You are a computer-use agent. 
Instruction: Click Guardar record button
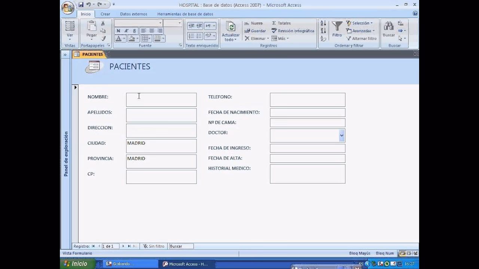255,31
